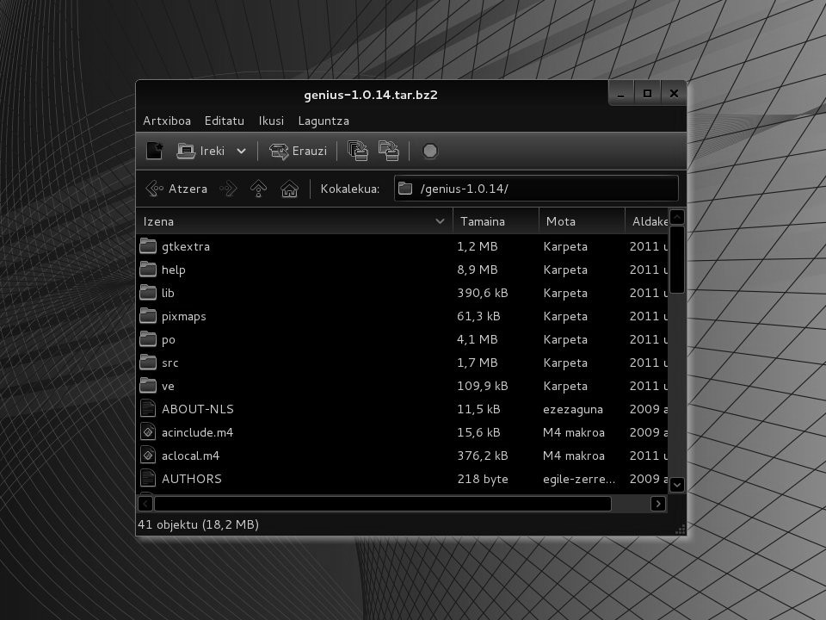This screenshot has height=620, width=826.
Task: Click the vertical scrollbar thumb
Action: (x=677, y=259)
